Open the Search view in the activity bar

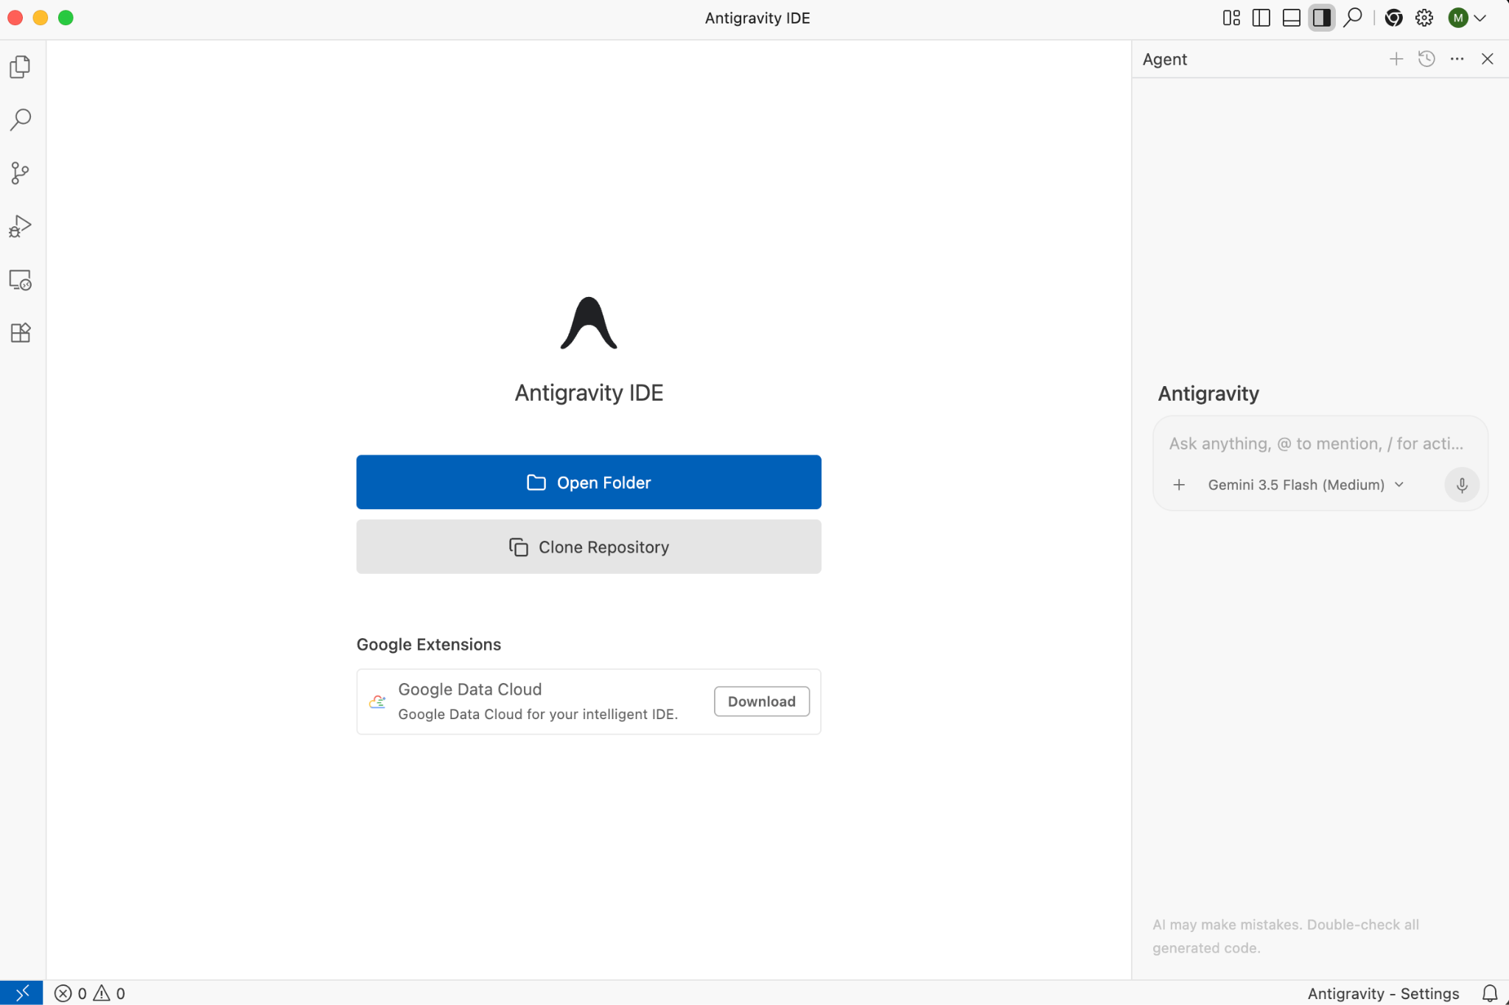pos(21,119)
